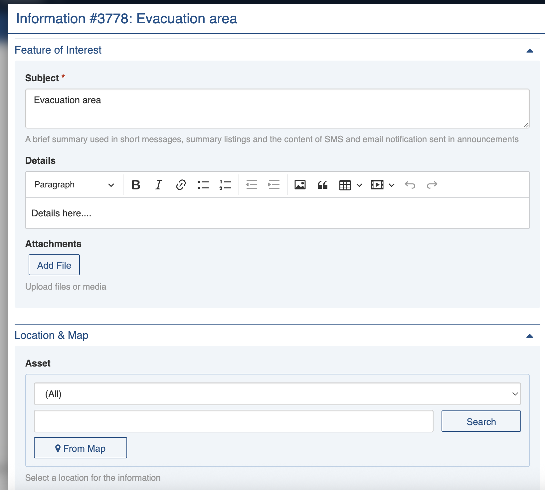The height and width of the screenshot is (490, 545).
Task: Create a numbered list
Action: point(225,185)
